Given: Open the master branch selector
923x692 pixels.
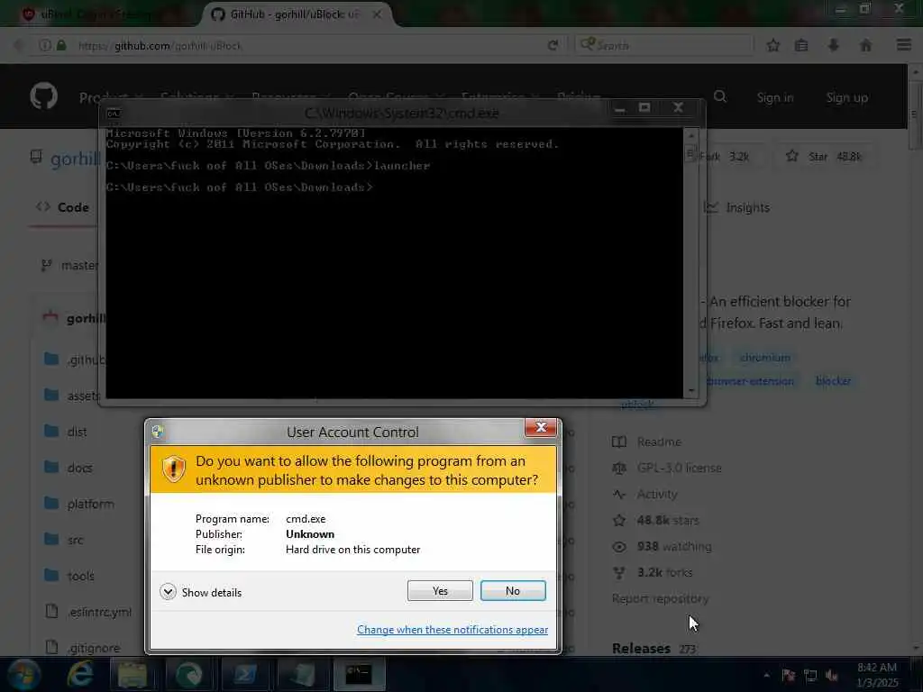Looking at the screenshot, I should [x=69, y=266].
